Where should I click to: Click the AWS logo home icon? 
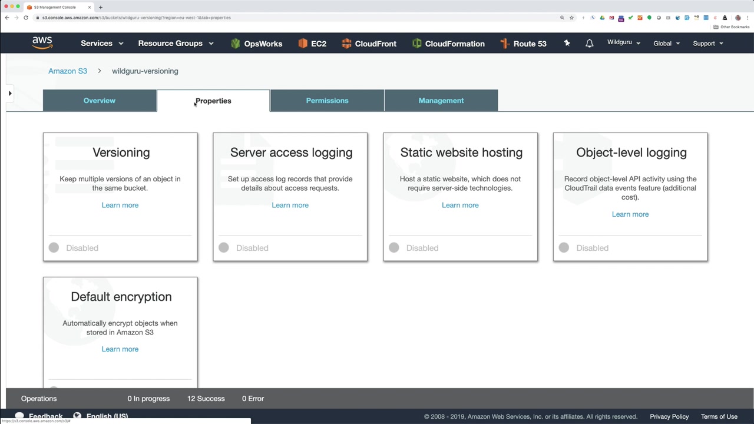click(42, 43)
